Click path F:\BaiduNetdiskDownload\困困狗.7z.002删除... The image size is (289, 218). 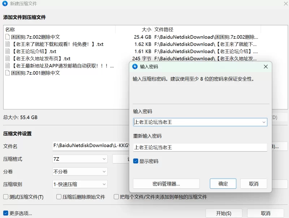(206, 37)
